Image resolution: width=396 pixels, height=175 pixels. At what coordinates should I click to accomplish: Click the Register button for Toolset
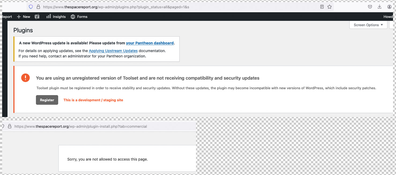click(47, 100)
